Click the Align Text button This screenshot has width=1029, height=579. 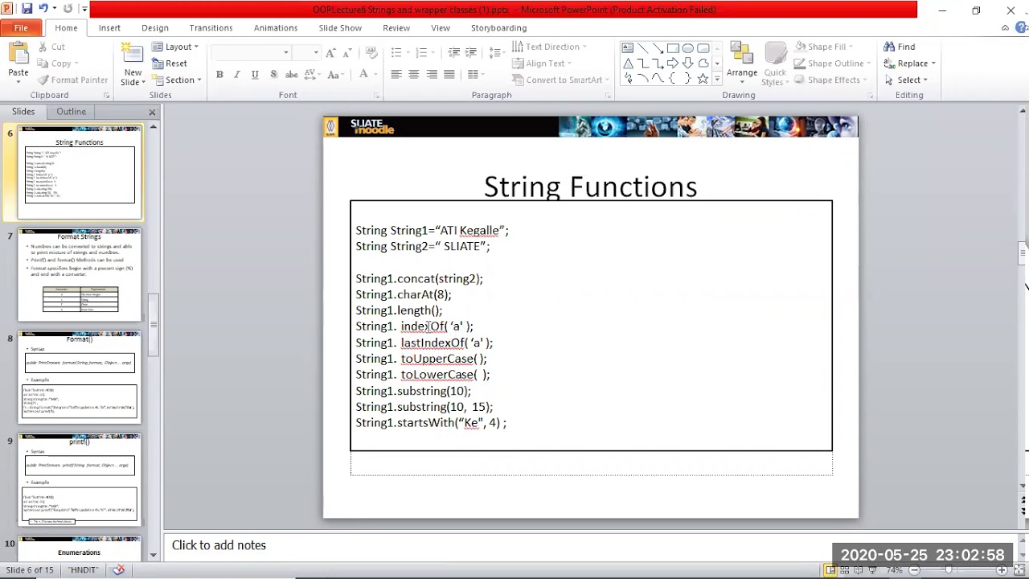click(x=541, y=64)
